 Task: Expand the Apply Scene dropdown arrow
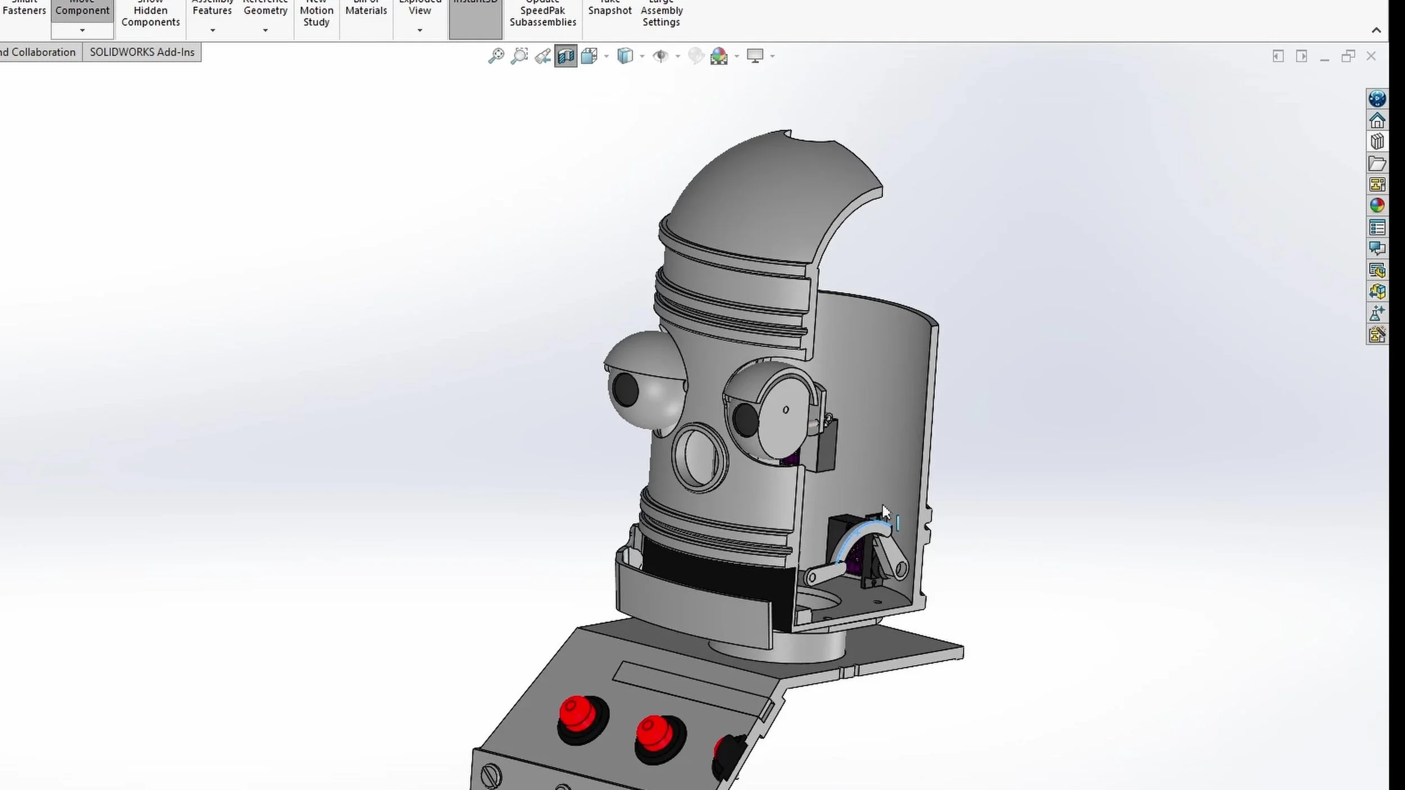[737, 57]
